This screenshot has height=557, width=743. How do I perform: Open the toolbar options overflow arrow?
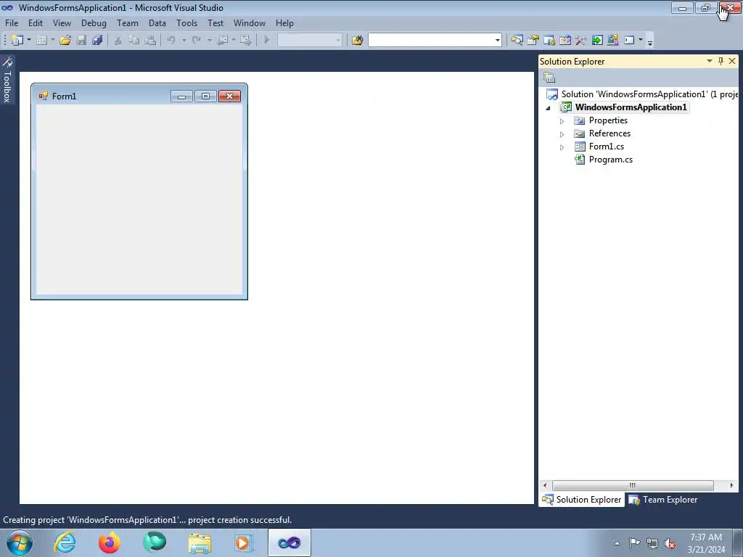(x=650, y=41)
